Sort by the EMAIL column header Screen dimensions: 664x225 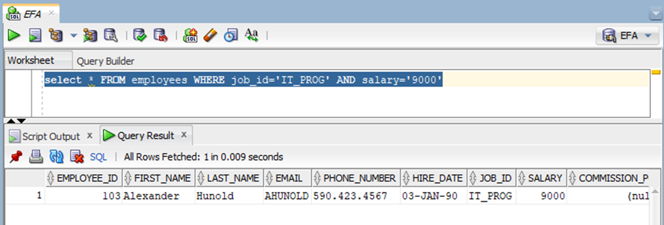click(288, 178)
